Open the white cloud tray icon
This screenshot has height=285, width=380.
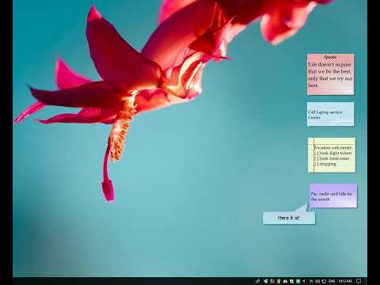click(285, 281)
